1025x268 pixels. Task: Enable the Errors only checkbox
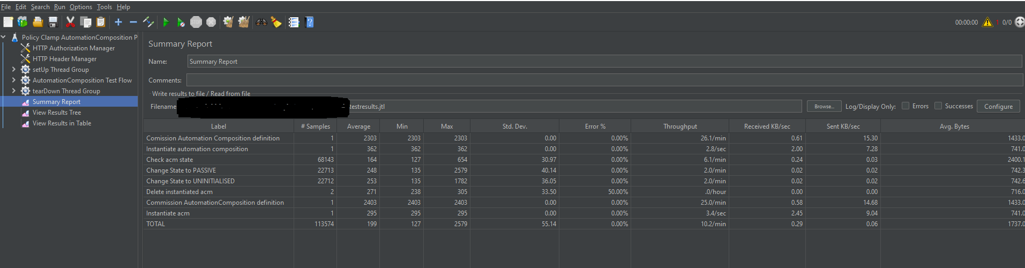pos(906,106)
